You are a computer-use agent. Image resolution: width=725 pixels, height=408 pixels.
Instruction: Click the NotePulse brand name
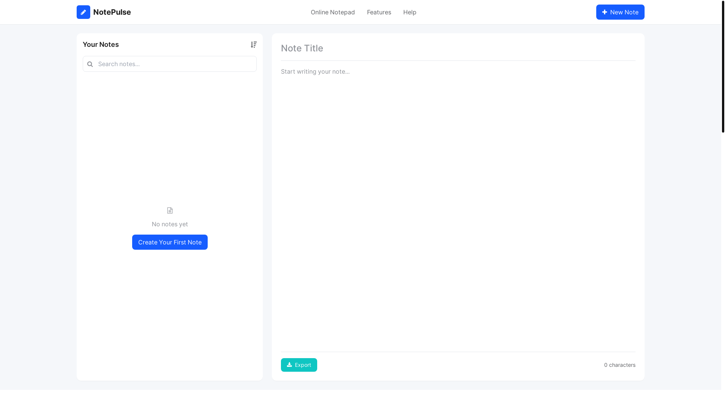click(112, 12)
